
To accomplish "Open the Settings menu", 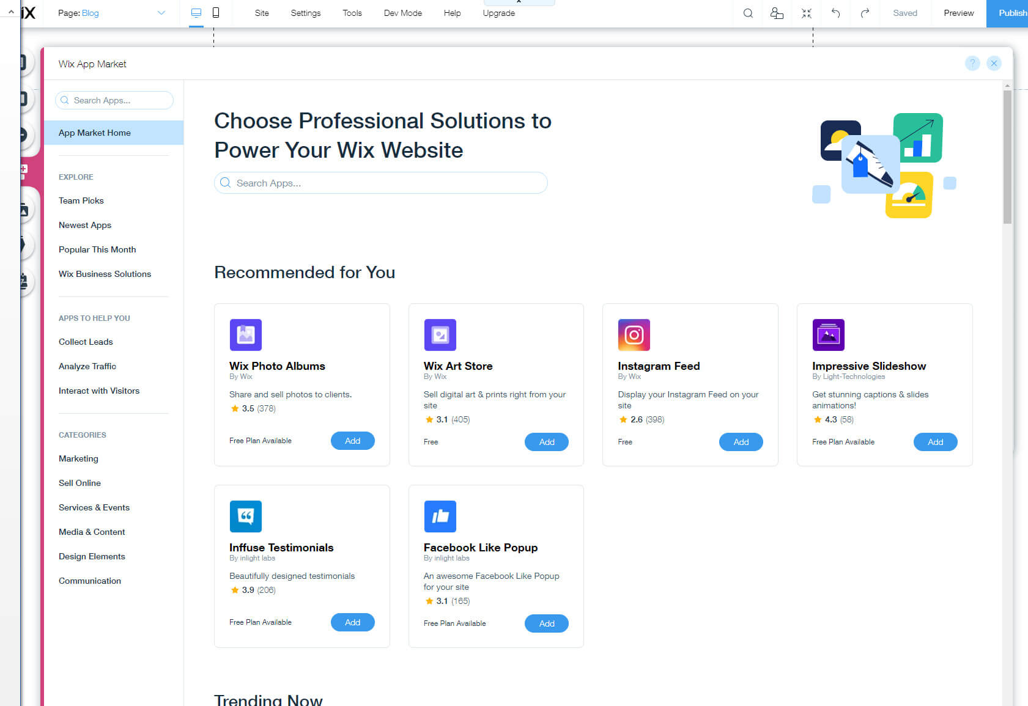I will 306,12.
